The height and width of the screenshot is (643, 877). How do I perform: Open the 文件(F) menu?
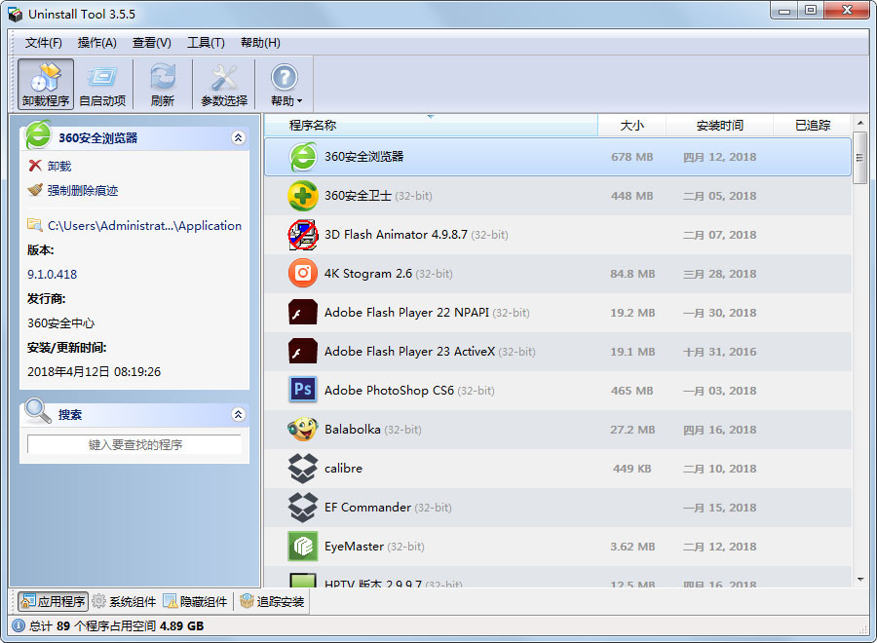click(44, 43)
